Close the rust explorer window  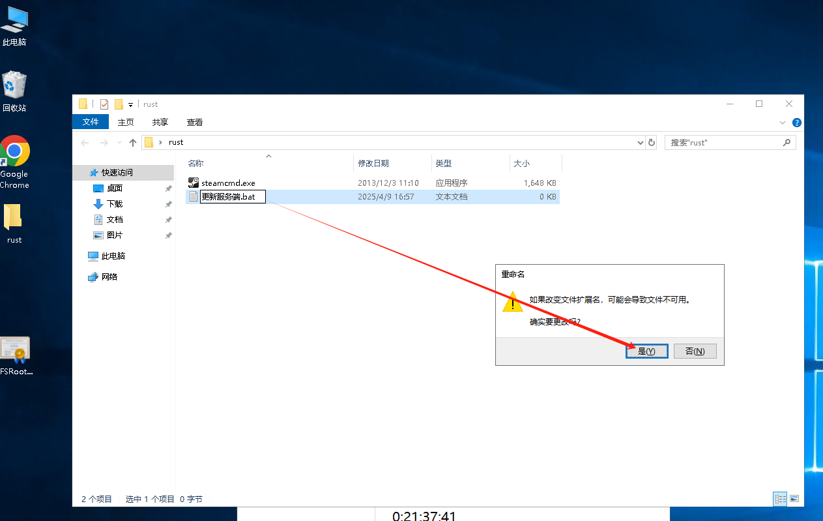[x=789, y=104]
